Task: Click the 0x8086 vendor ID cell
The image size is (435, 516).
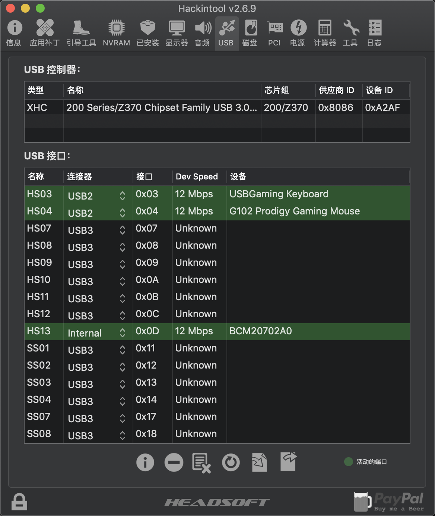Action: 336,108
